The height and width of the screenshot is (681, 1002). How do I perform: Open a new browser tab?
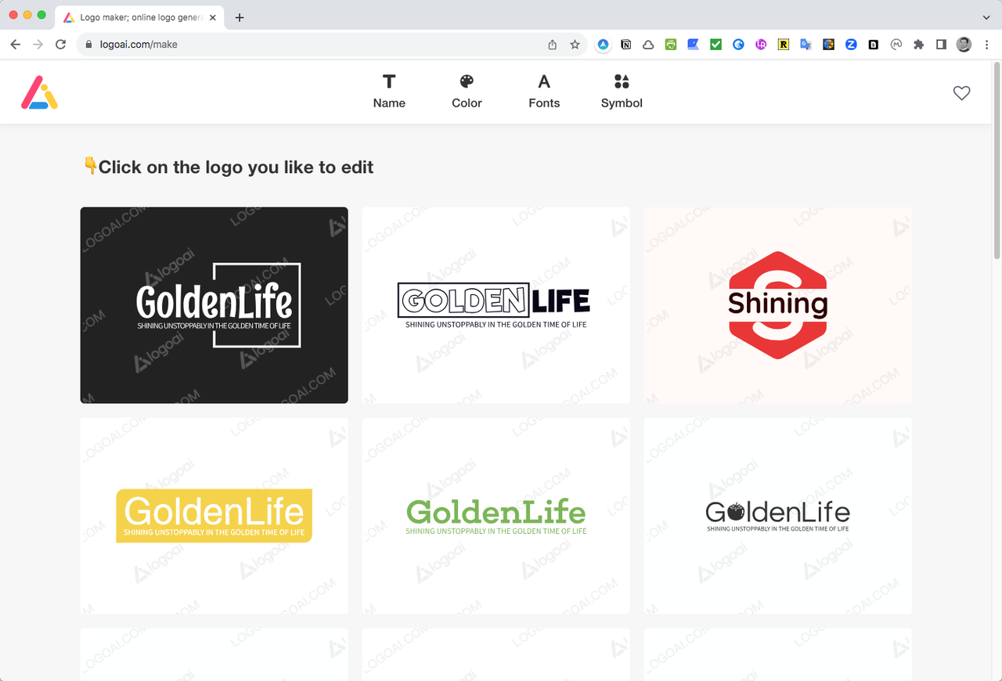pos(240,17)
